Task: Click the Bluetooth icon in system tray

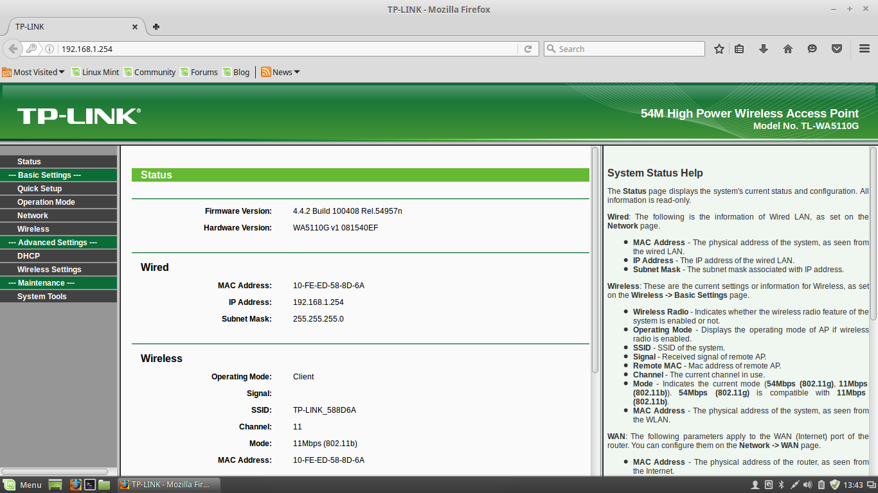Action: [x=782, y=485]
